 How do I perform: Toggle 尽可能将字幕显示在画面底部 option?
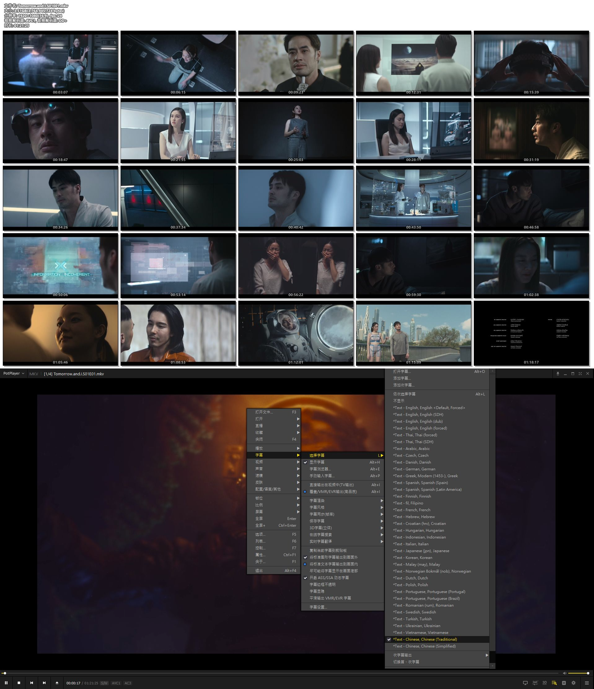tap(343, 571)
